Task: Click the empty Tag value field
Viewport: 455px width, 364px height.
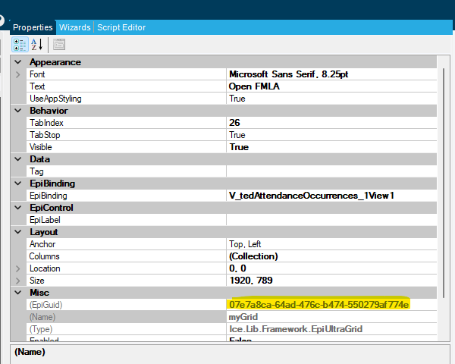Action: 331,171
